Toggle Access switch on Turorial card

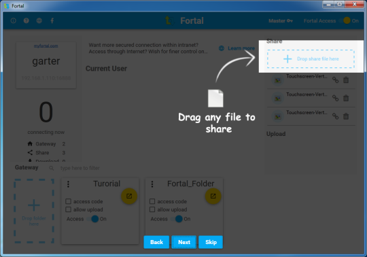coord(93,219)
